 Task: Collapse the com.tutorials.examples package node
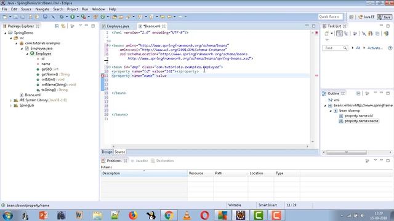tap(17, 44)
